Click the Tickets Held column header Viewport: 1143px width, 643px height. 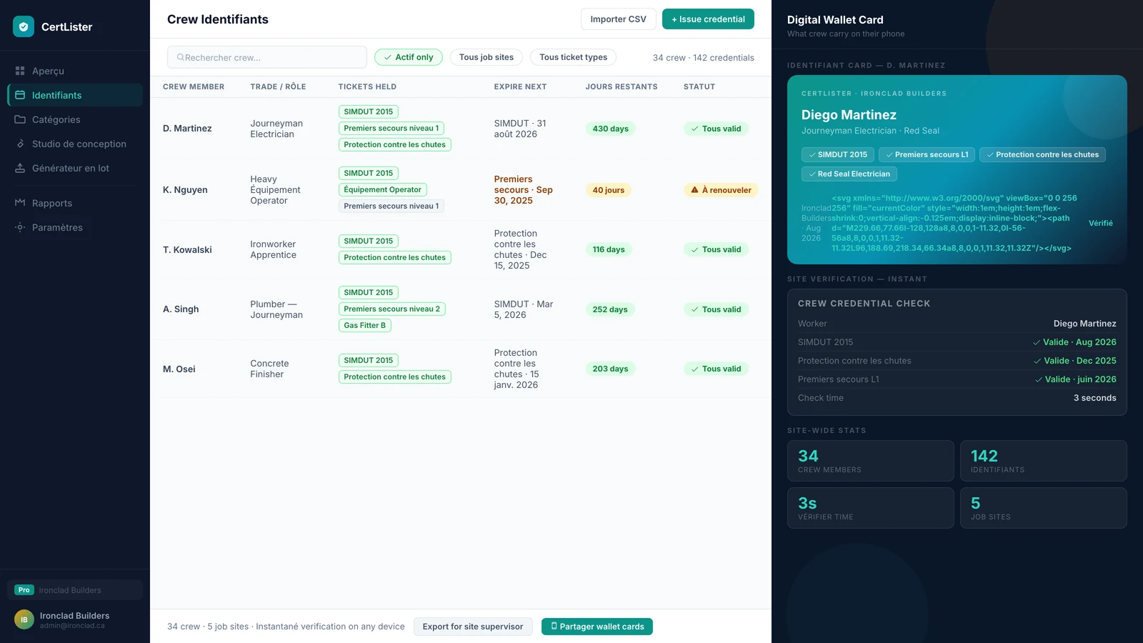click(367, 86)
